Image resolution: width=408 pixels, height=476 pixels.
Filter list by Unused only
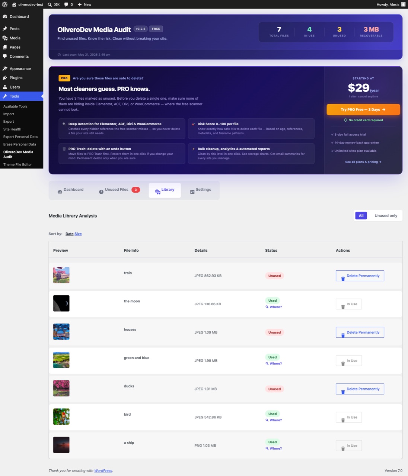[x=386, y=216]
